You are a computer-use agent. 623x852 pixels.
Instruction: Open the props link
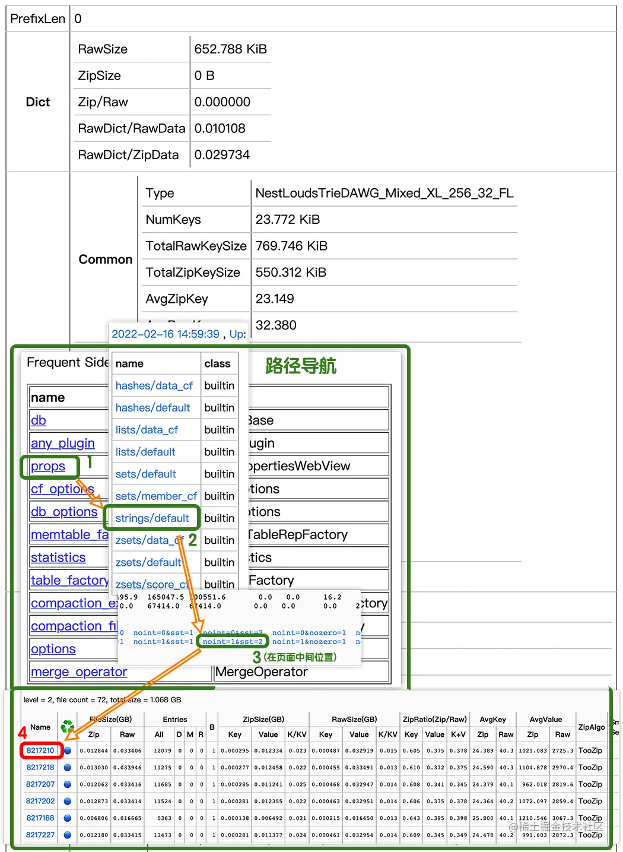click(48, 467)
